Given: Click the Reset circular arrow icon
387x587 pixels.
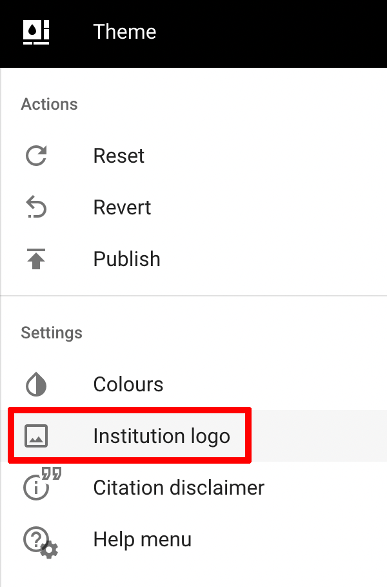Looking at the screenshot, I should click(36, 156).
